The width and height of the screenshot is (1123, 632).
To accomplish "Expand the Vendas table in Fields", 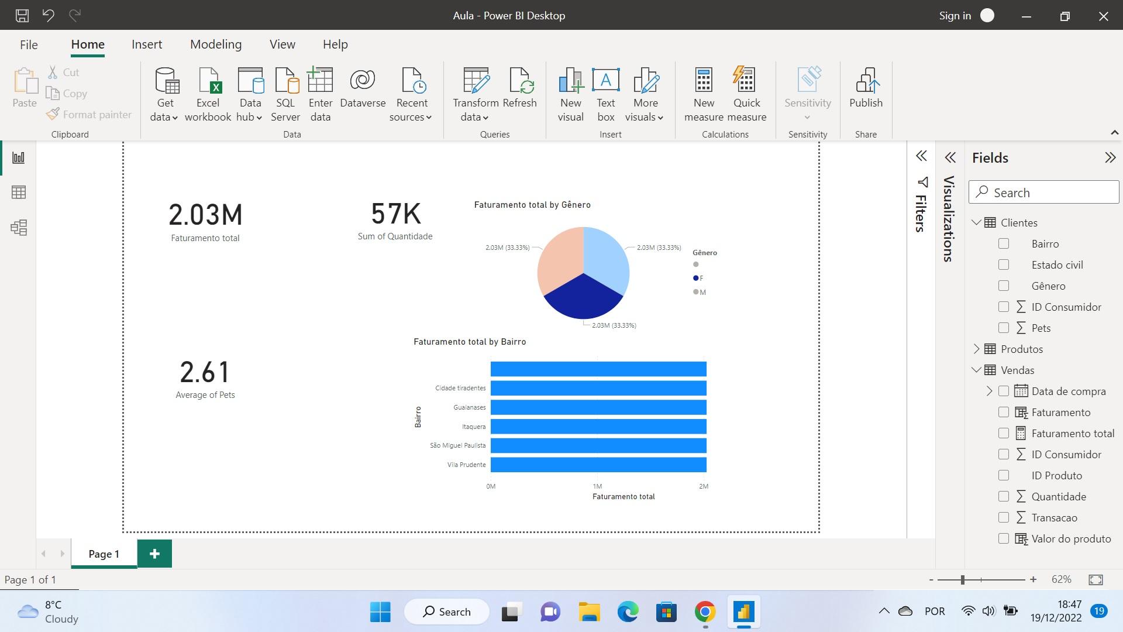I will tap(977, 370).
